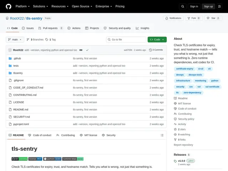View 2 stars link in sidebar

coord(180,129)
